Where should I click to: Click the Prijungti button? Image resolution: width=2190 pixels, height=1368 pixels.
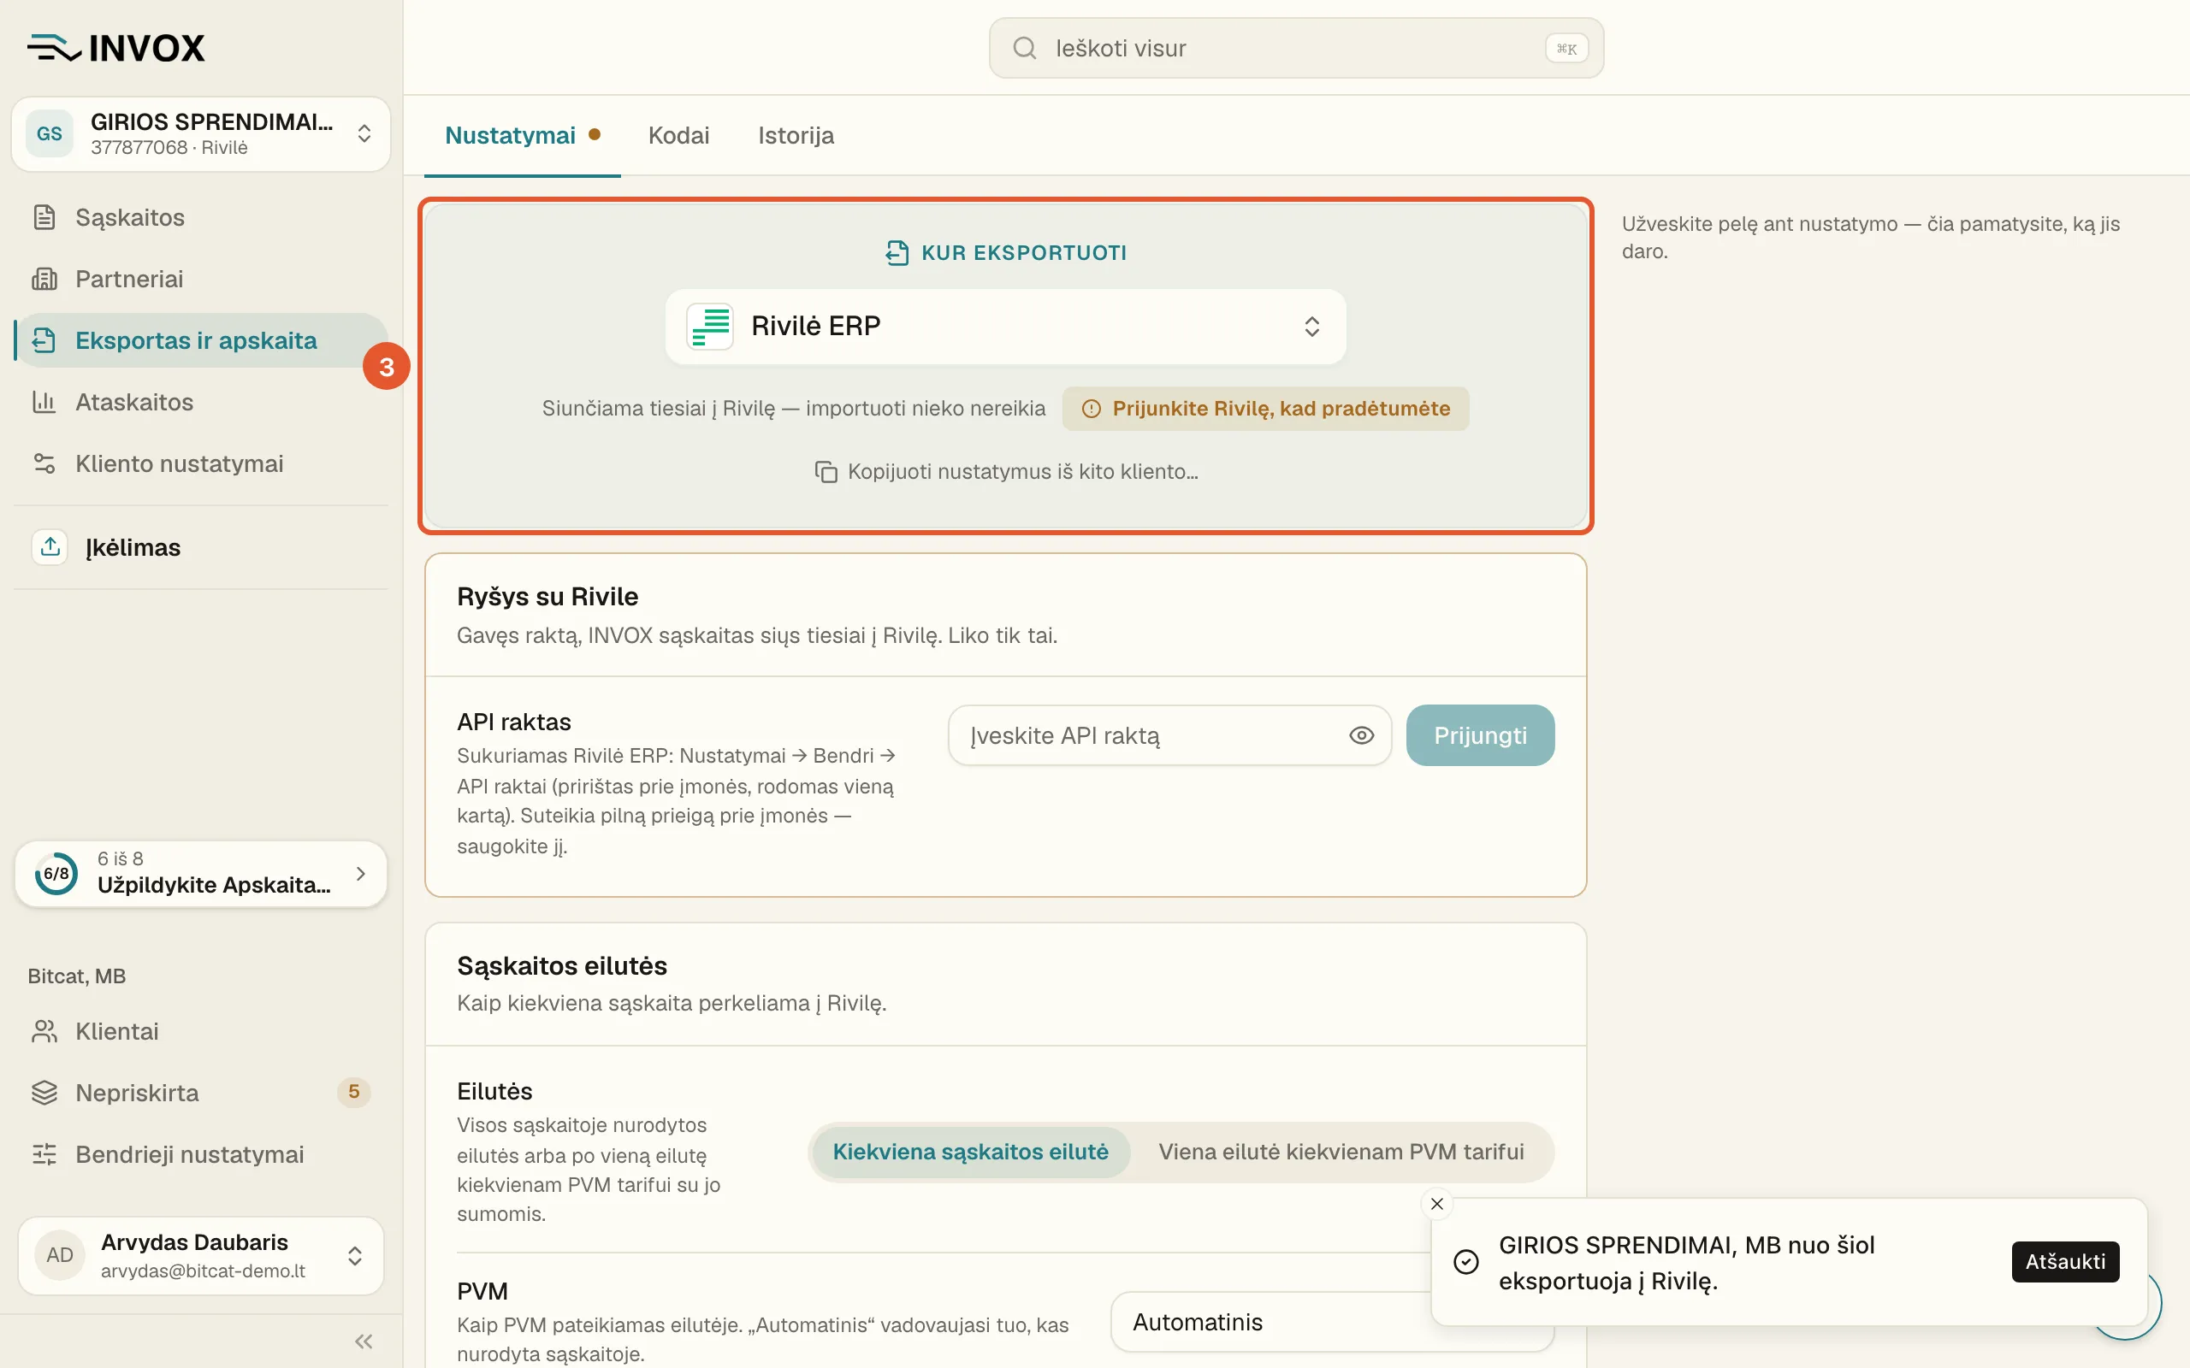[x=1480, y=735]
